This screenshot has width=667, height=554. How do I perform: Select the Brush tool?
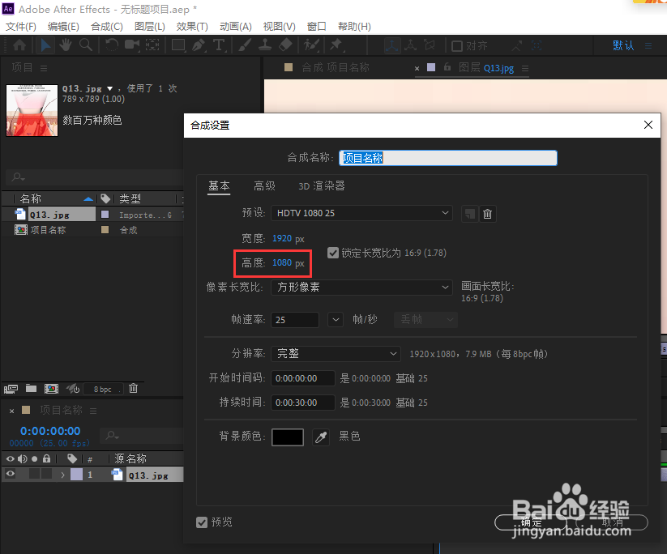point(245,45)
